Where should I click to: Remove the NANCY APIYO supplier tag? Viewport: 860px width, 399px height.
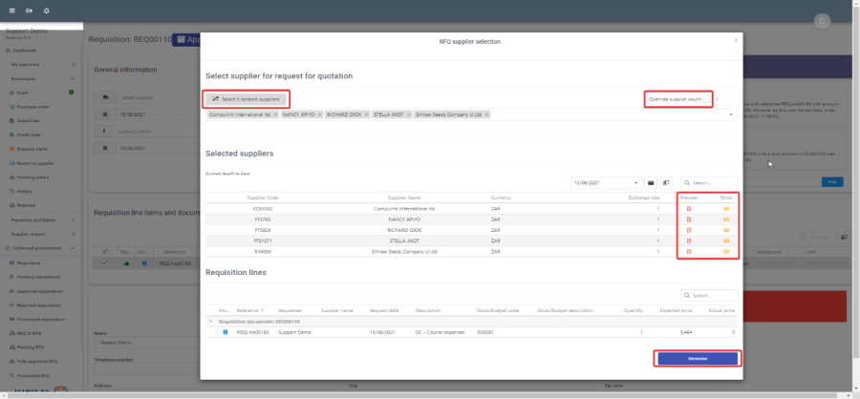(316, 115)
